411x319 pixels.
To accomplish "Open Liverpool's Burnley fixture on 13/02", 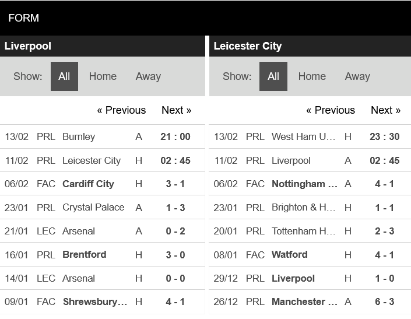I will 103,136.
